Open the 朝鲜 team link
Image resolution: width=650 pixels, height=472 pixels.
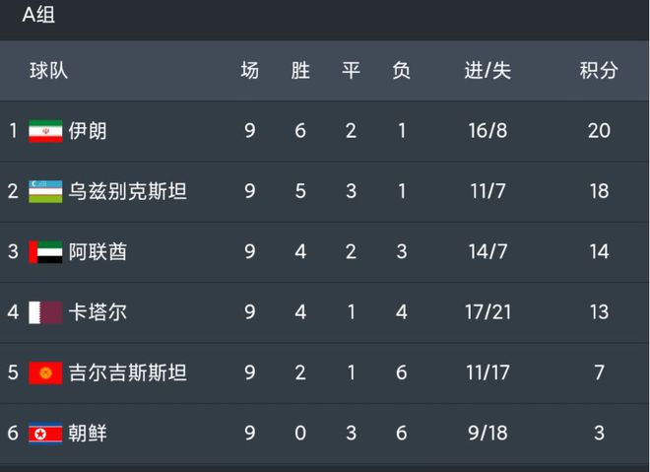(88, 434)
